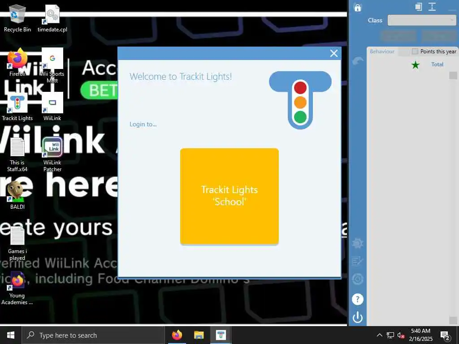459x344 pixels.
Task: Click the scrollbar bottom button in Behaviour panel
Action: click(453, 320)
